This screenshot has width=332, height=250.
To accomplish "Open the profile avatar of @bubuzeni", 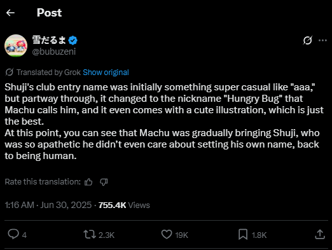I will (16, 46).
